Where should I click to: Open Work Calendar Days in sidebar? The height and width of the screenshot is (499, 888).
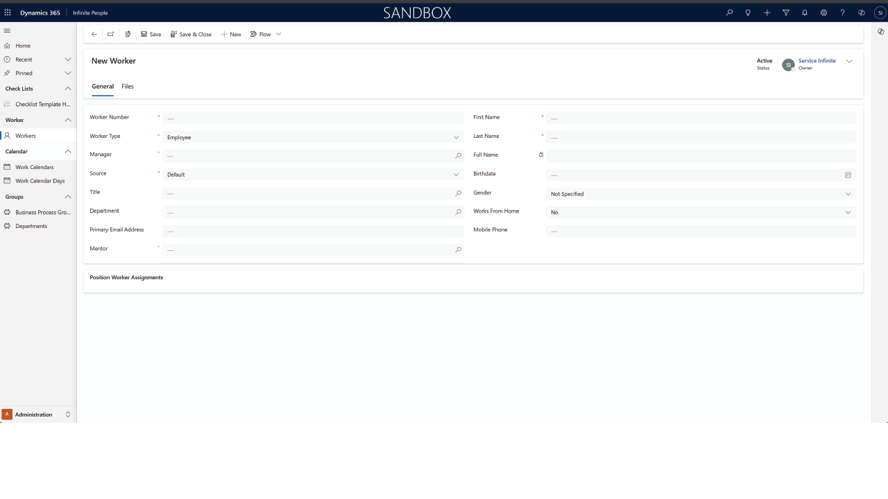point(38,181)
